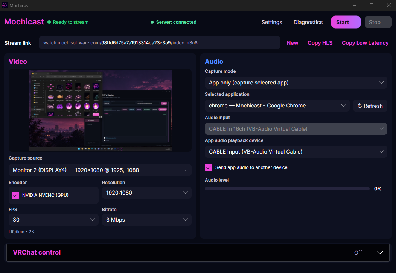
Task: Click the Stop button
Action: coord(378,22)
